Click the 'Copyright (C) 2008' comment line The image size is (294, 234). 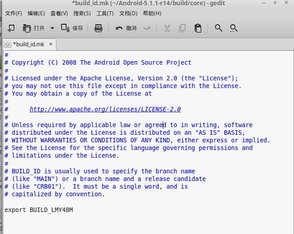[x=98, y=62]
